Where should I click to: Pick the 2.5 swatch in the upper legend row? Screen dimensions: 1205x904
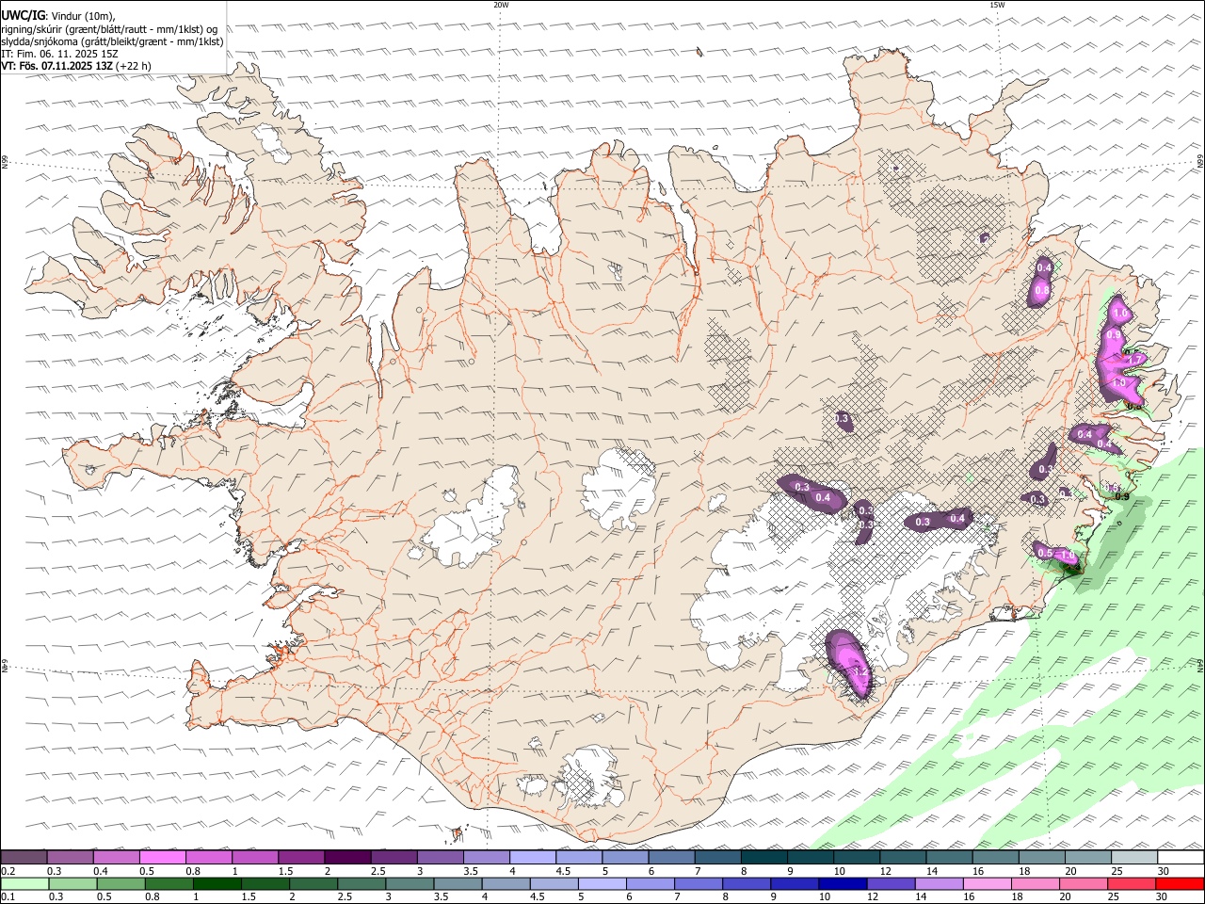point(393,857)
